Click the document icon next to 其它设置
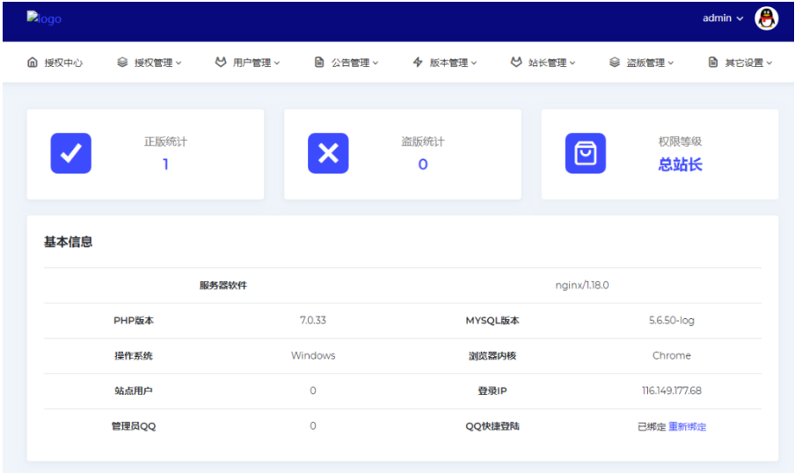The width and height of the screenshot is (795, 473). point(713,62)
